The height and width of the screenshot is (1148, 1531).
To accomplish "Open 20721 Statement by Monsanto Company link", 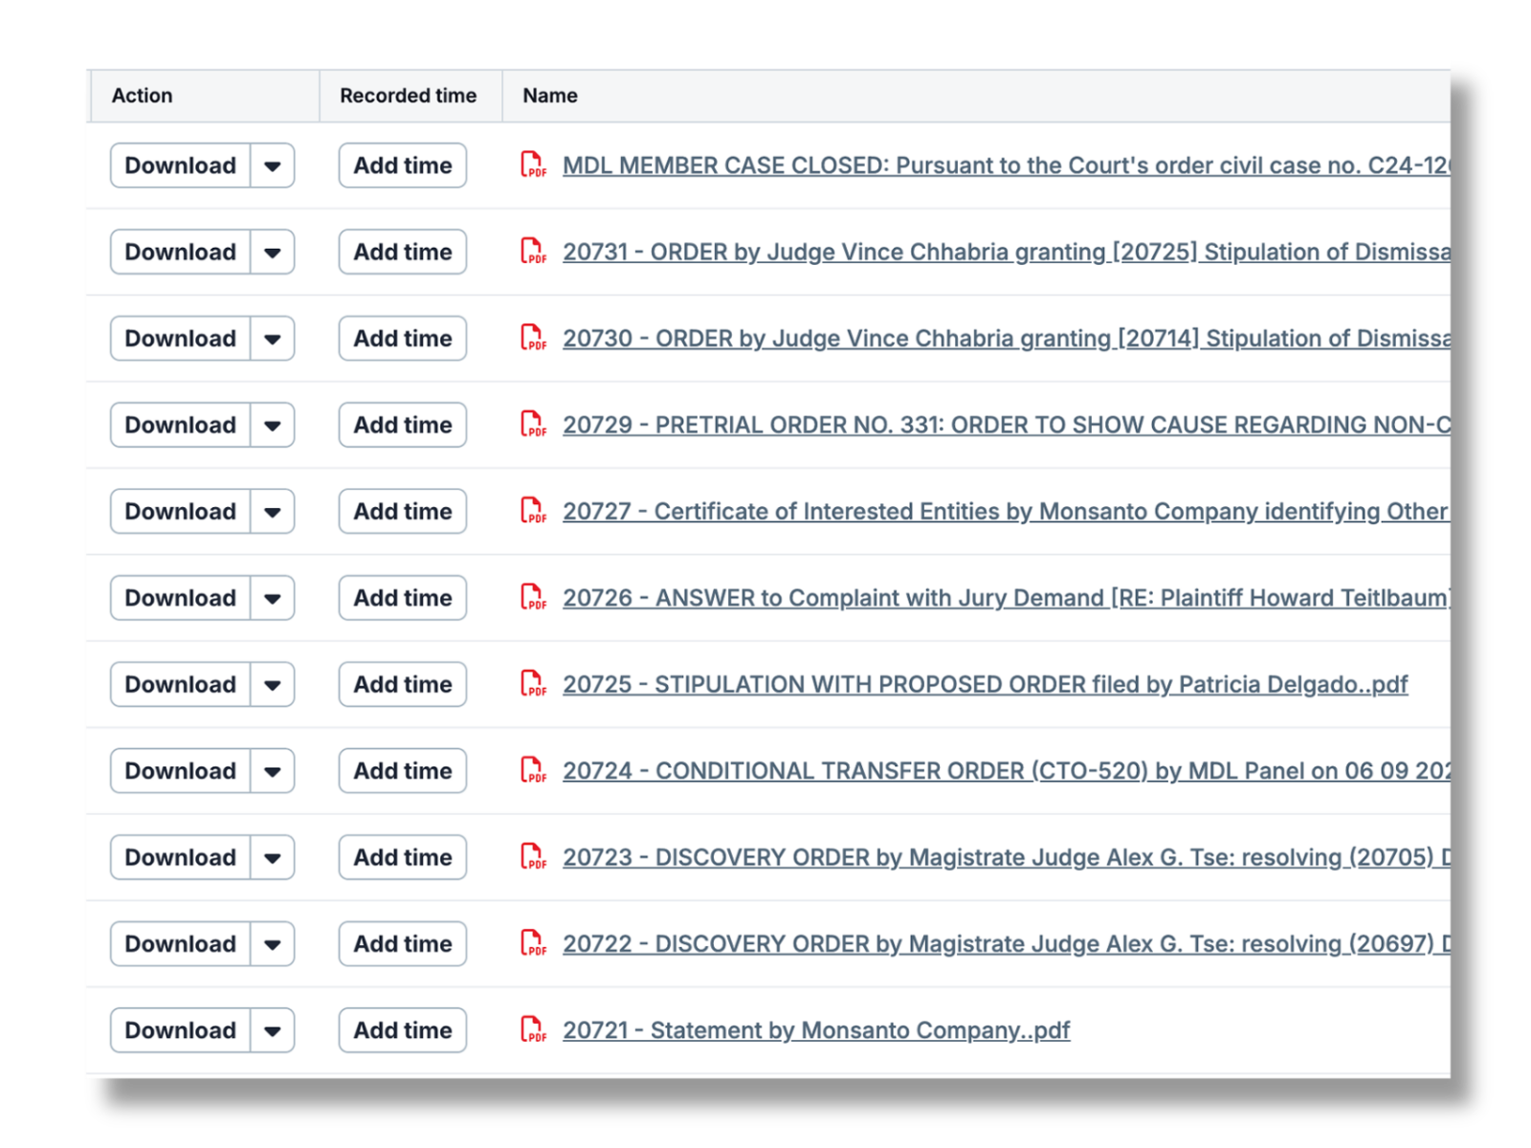I will [815, 1030].
